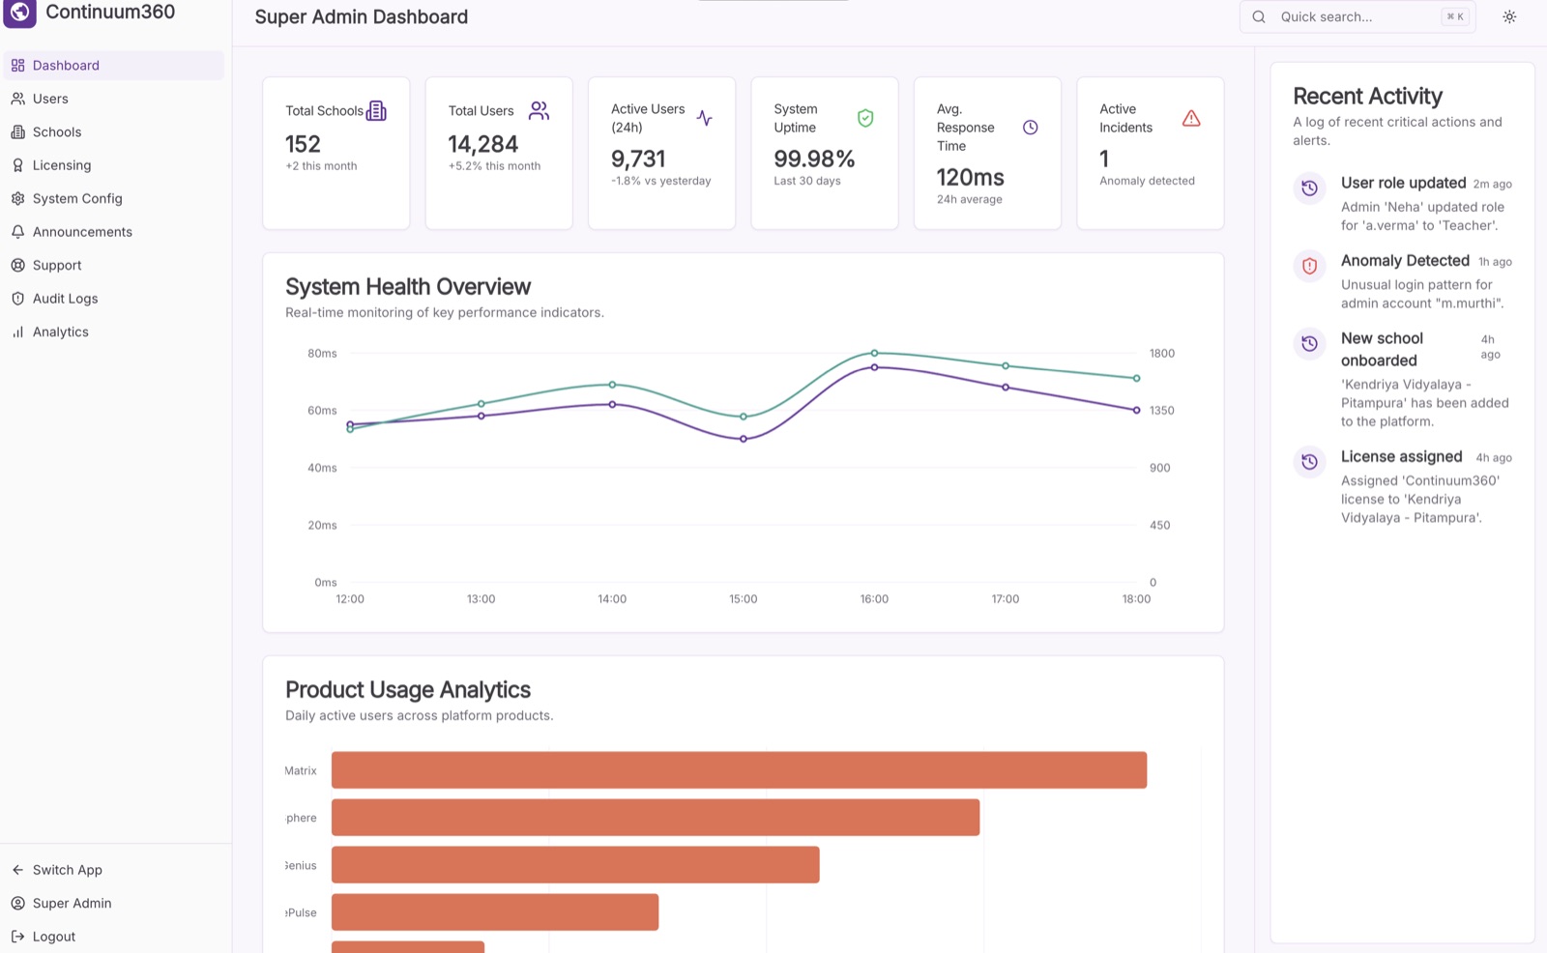Open the 'Anomaly Detected' activity entry
This screenshot has width=1547, height=953.
pos(1403,281)
